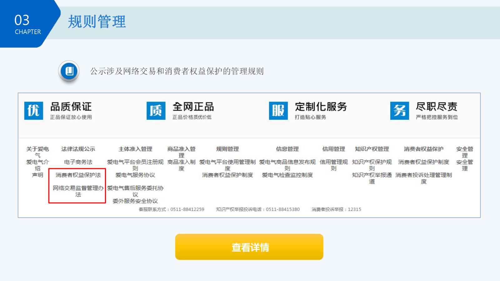Open the 消费者权益保护法 link
500x281 pixels.
click(x=78, y=175)
